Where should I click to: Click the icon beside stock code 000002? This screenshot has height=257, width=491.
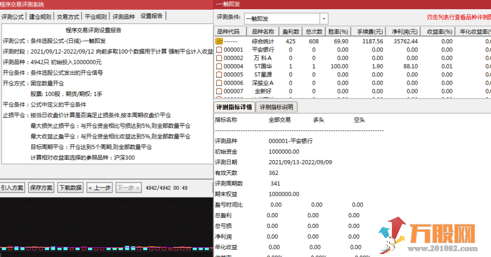tap(219, 58)
